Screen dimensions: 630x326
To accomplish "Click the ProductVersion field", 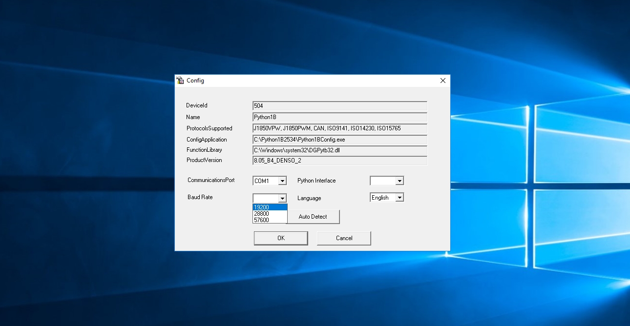I will pyautogui.click(x=339, y=161).
